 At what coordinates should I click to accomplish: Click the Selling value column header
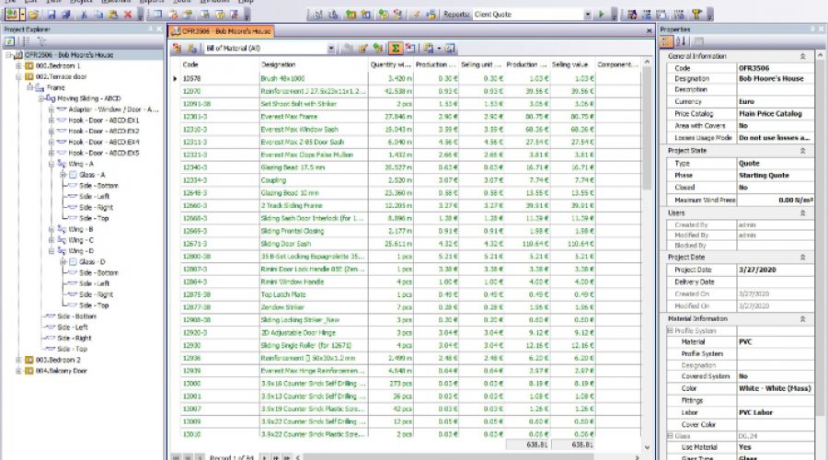coord(572,64)
